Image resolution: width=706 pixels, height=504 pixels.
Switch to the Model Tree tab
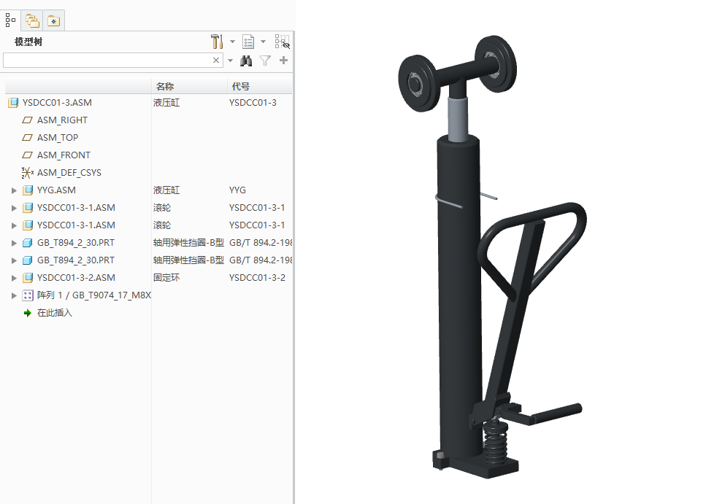10,20
